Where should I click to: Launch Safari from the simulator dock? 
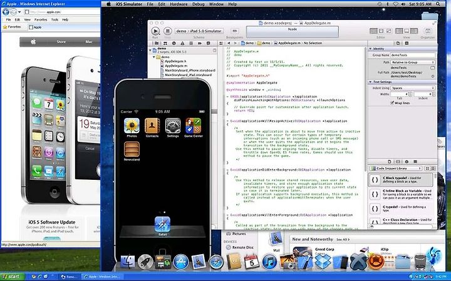pos(162,224)
